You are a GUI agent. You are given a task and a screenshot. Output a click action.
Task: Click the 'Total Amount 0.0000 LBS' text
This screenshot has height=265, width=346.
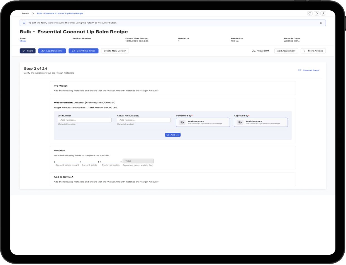coord(103,108)
